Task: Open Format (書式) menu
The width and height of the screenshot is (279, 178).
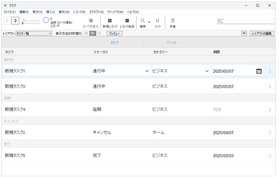Action: click(64, 12)
